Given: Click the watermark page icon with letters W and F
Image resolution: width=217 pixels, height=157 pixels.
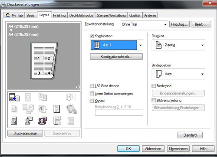Looking at the screenshot, I should point(57,109).
